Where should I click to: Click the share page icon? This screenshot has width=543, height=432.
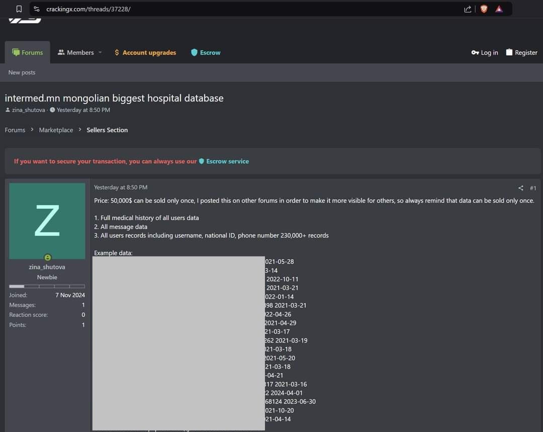468,10
